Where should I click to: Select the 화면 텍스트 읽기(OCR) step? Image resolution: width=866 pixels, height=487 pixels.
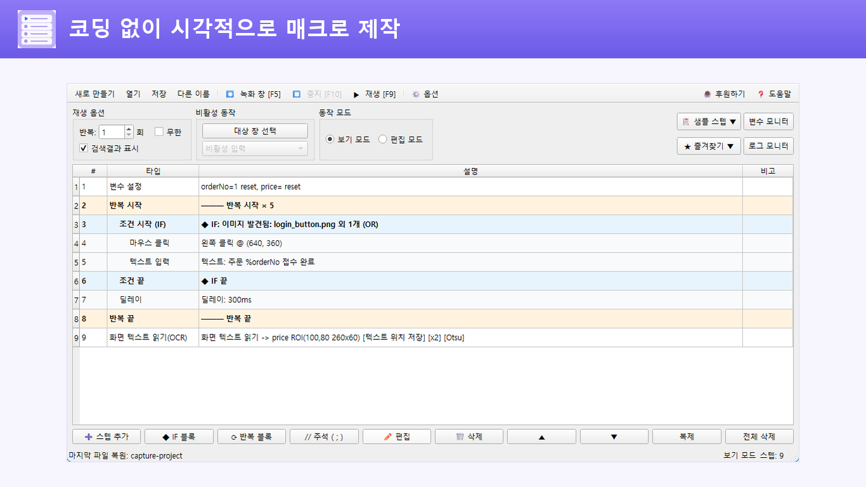click(433, 337)
